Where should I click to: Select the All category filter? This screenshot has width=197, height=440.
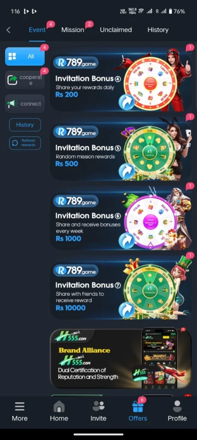pos(25,56)
